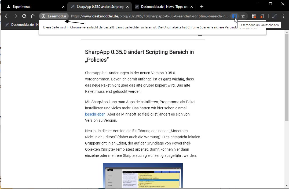The width and height of the screenshot is (289, 189).
Task: Go back to the previous page
Action: pos(7,16)
